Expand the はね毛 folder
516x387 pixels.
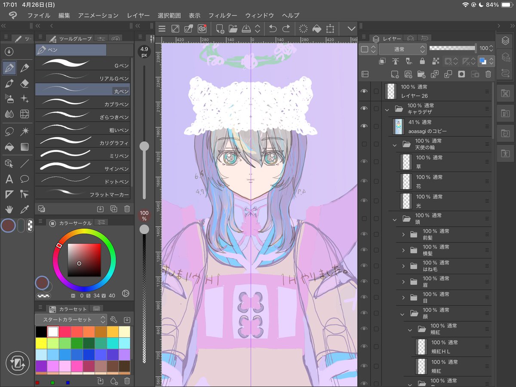click(403, 266)
